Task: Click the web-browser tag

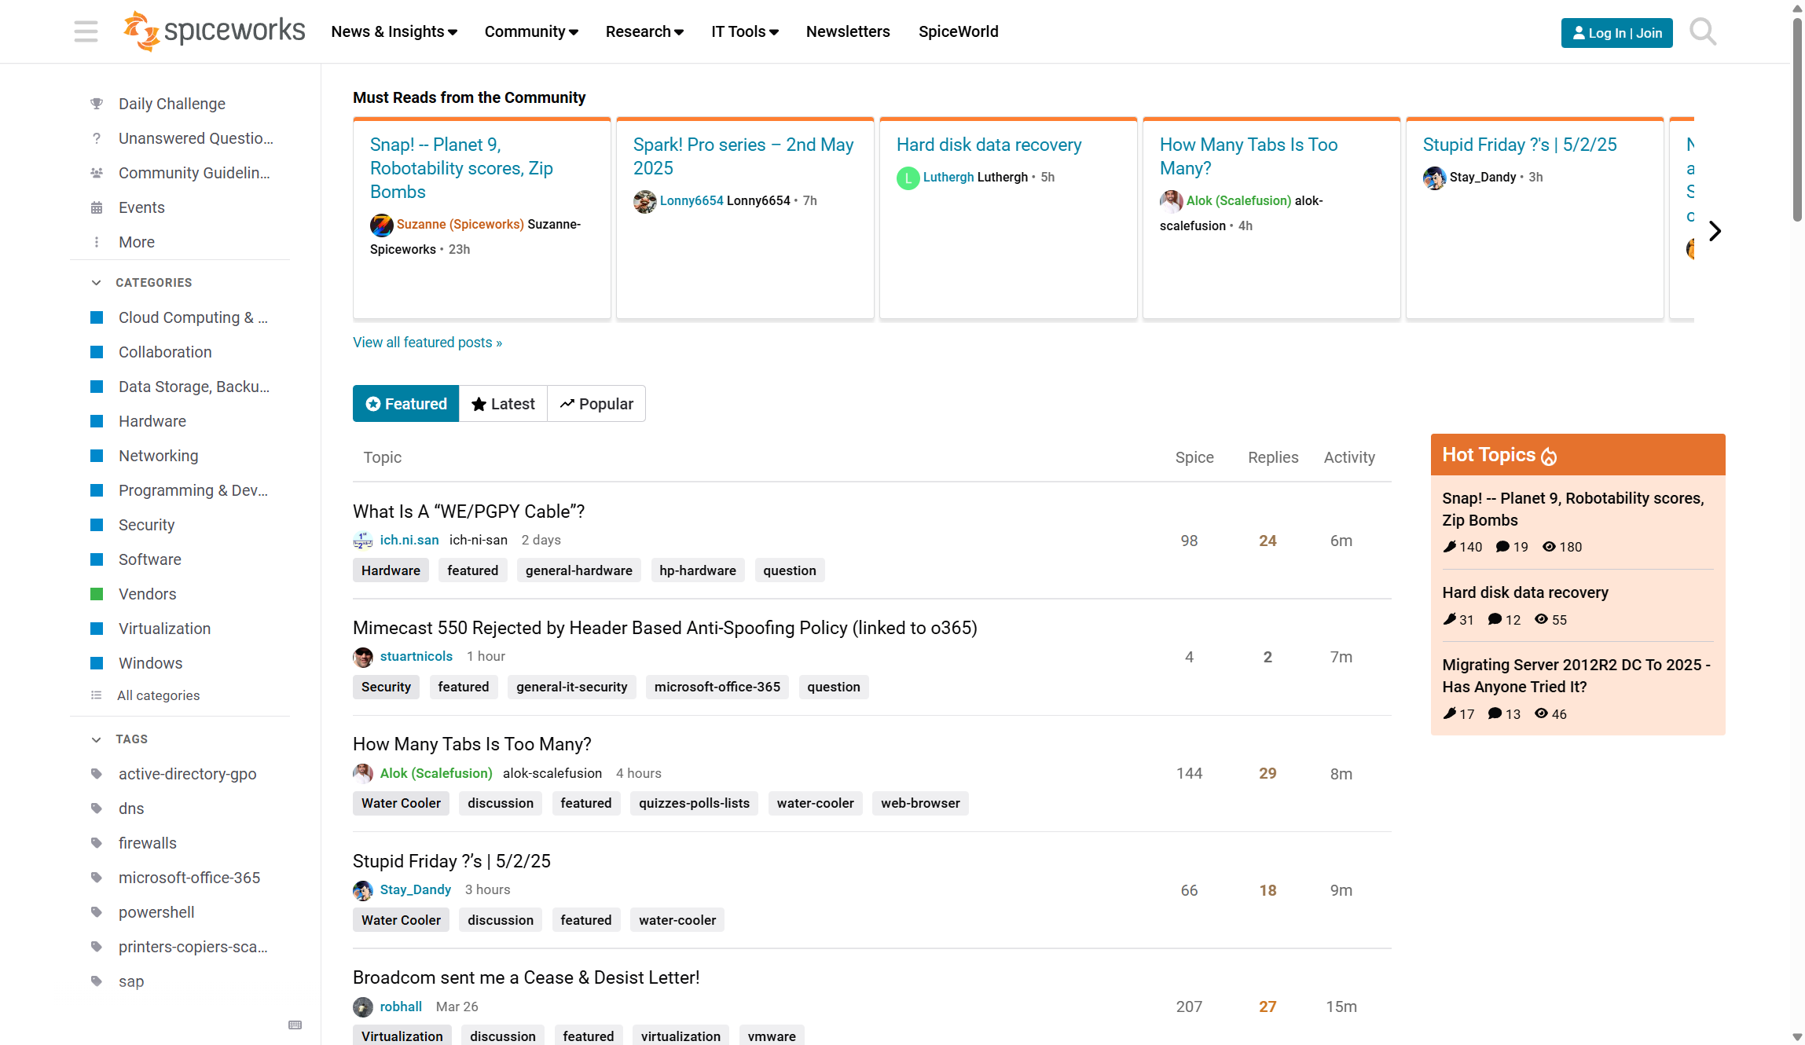Action: [x=920, y=803]
